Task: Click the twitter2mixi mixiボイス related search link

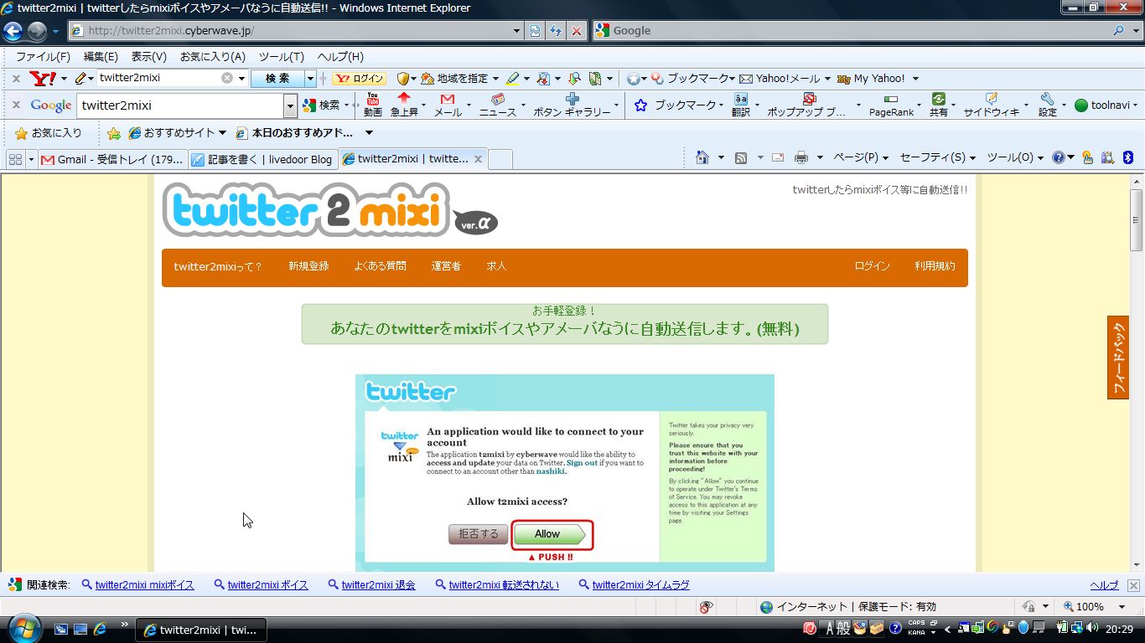Action: pyautogui.click(x=144, y=585)
